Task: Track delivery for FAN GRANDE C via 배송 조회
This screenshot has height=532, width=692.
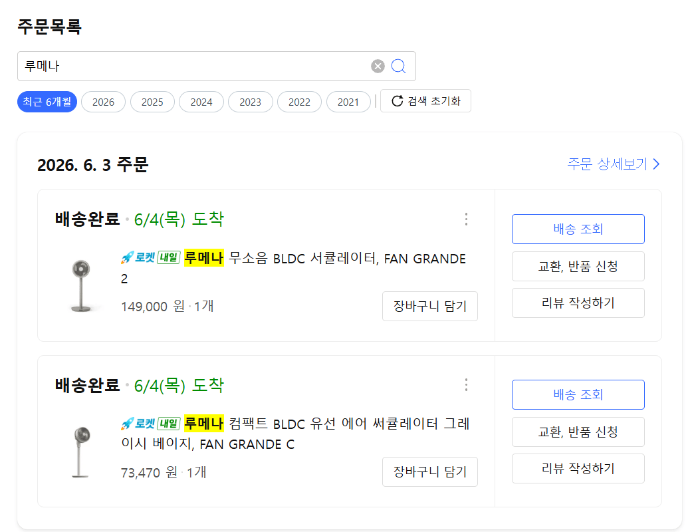Action: [578, 395]
